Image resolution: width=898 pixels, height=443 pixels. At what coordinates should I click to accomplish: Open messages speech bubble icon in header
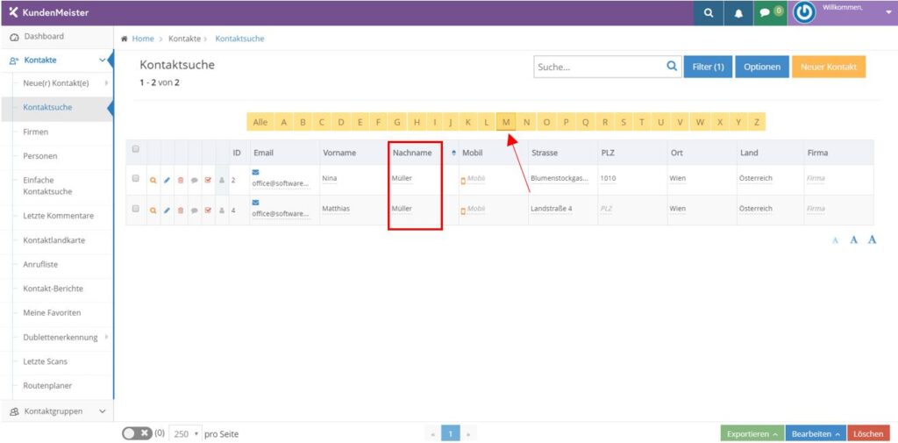766,13
